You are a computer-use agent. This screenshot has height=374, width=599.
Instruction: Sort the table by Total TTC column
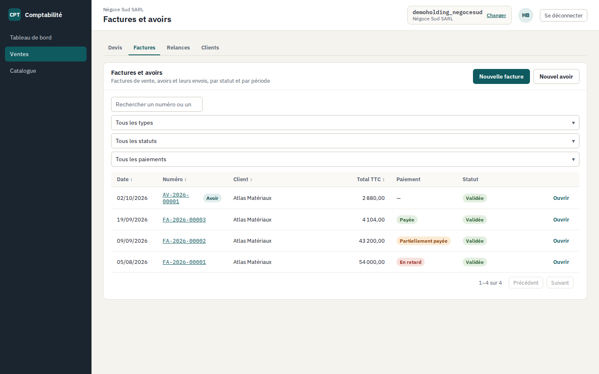[371, 180]
